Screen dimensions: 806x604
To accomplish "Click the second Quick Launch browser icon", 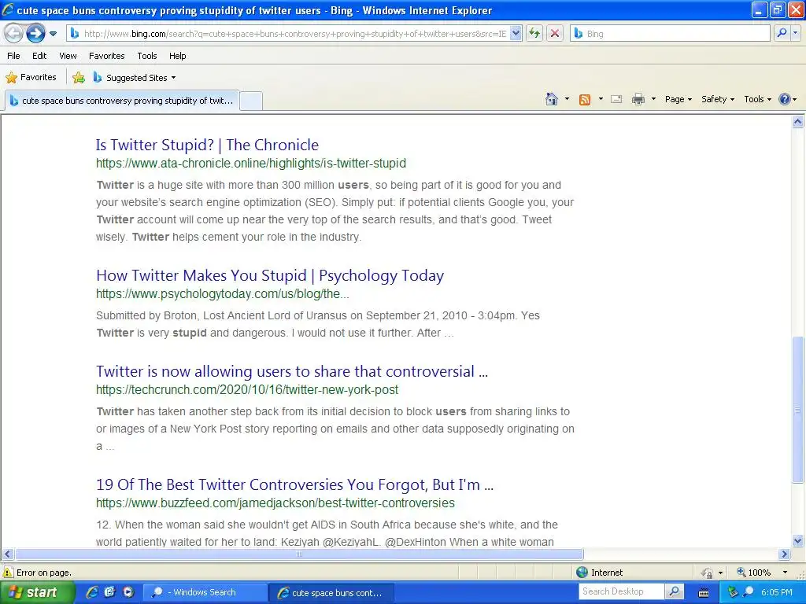I will (109, 592).
